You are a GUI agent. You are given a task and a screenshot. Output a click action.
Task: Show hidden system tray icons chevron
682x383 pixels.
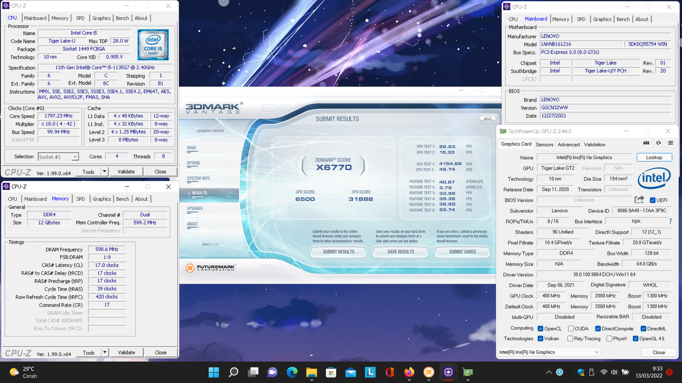(549, 372)
